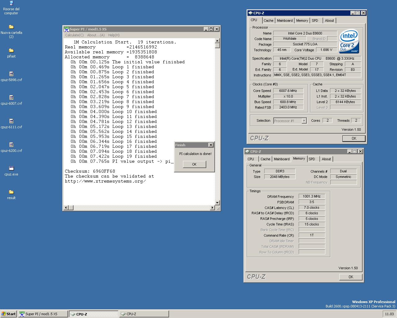Activate second CPU-Z taskbar button
The height and width of the screenshot is (318, 397).
pyautogui.click(x=144, y=314)
